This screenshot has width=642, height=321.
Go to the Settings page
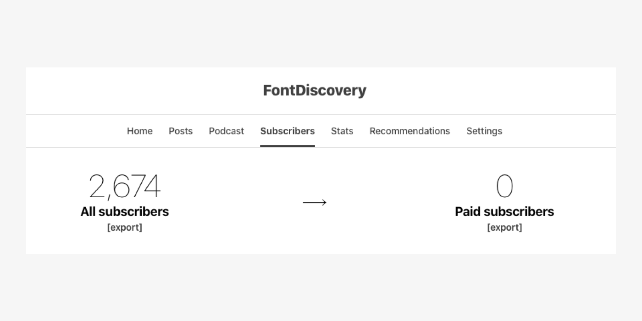484,131
